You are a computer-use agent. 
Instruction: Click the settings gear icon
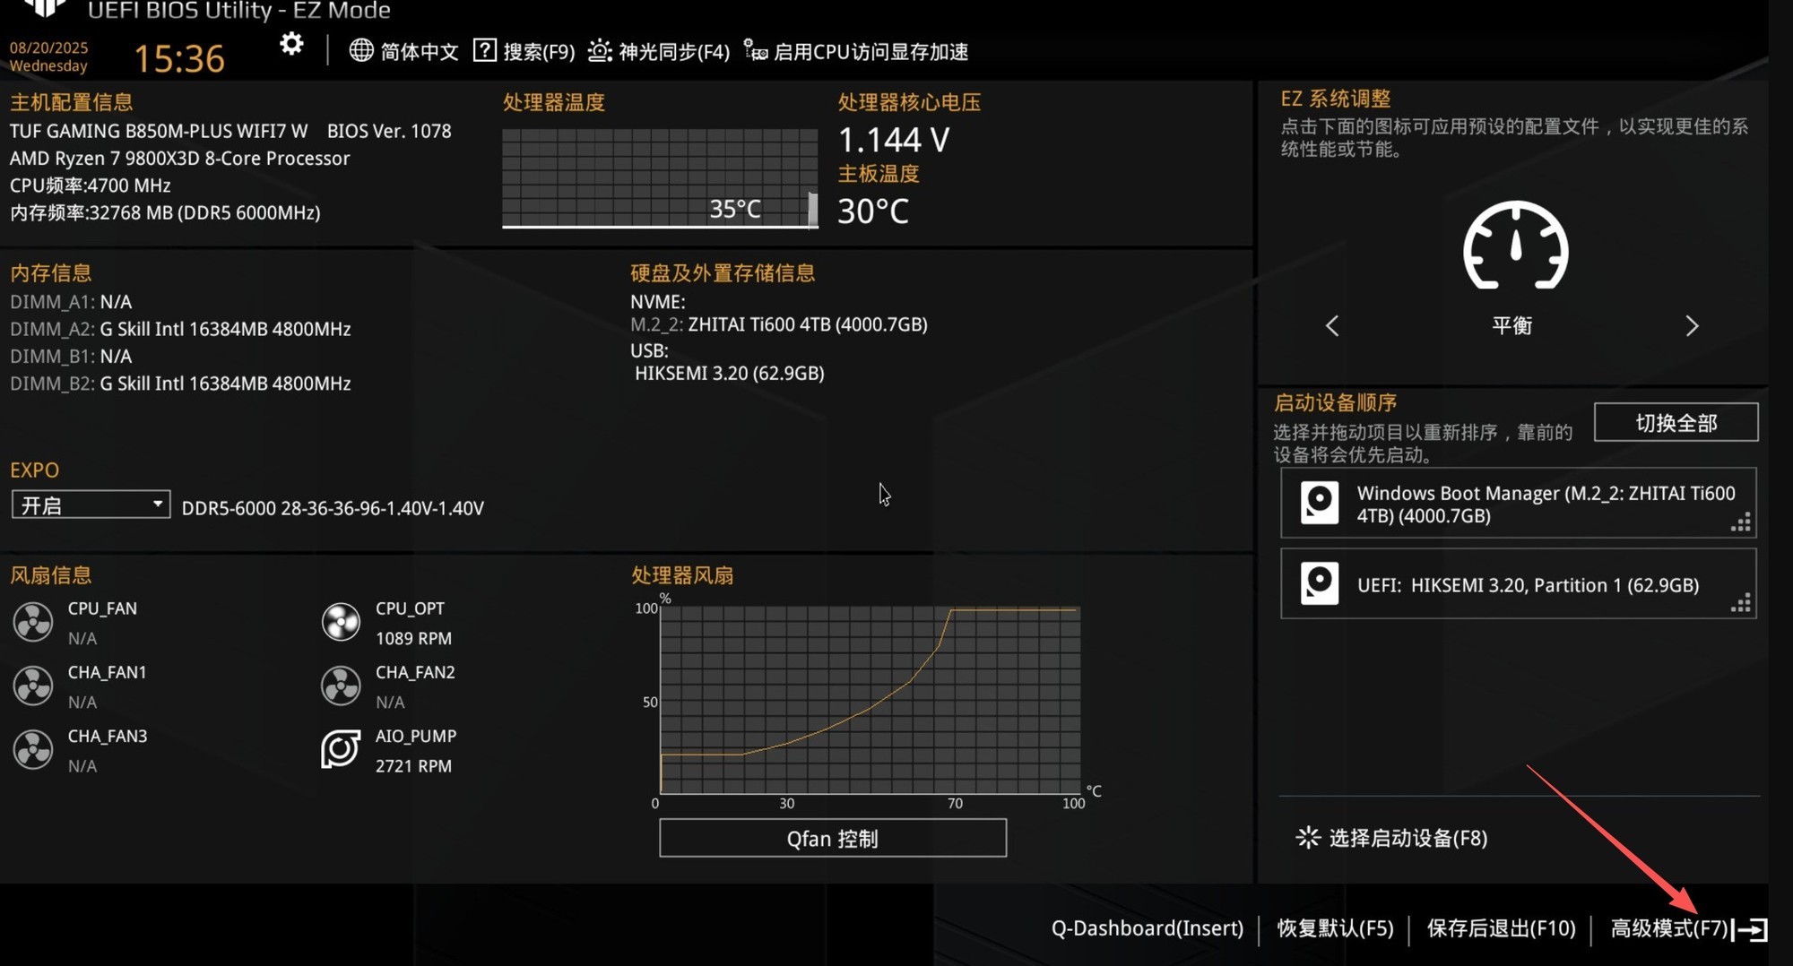(291, 44)
